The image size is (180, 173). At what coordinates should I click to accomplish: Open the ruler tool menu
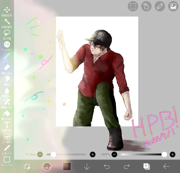[x=160, y=6]
